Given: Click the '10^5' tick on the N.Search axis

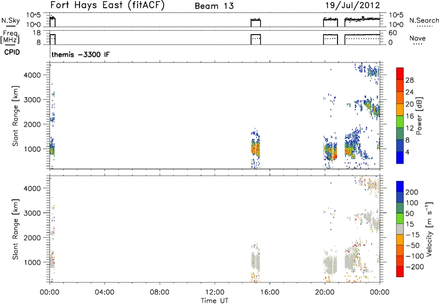Looking at the screenshot, I should pos(396,15).
